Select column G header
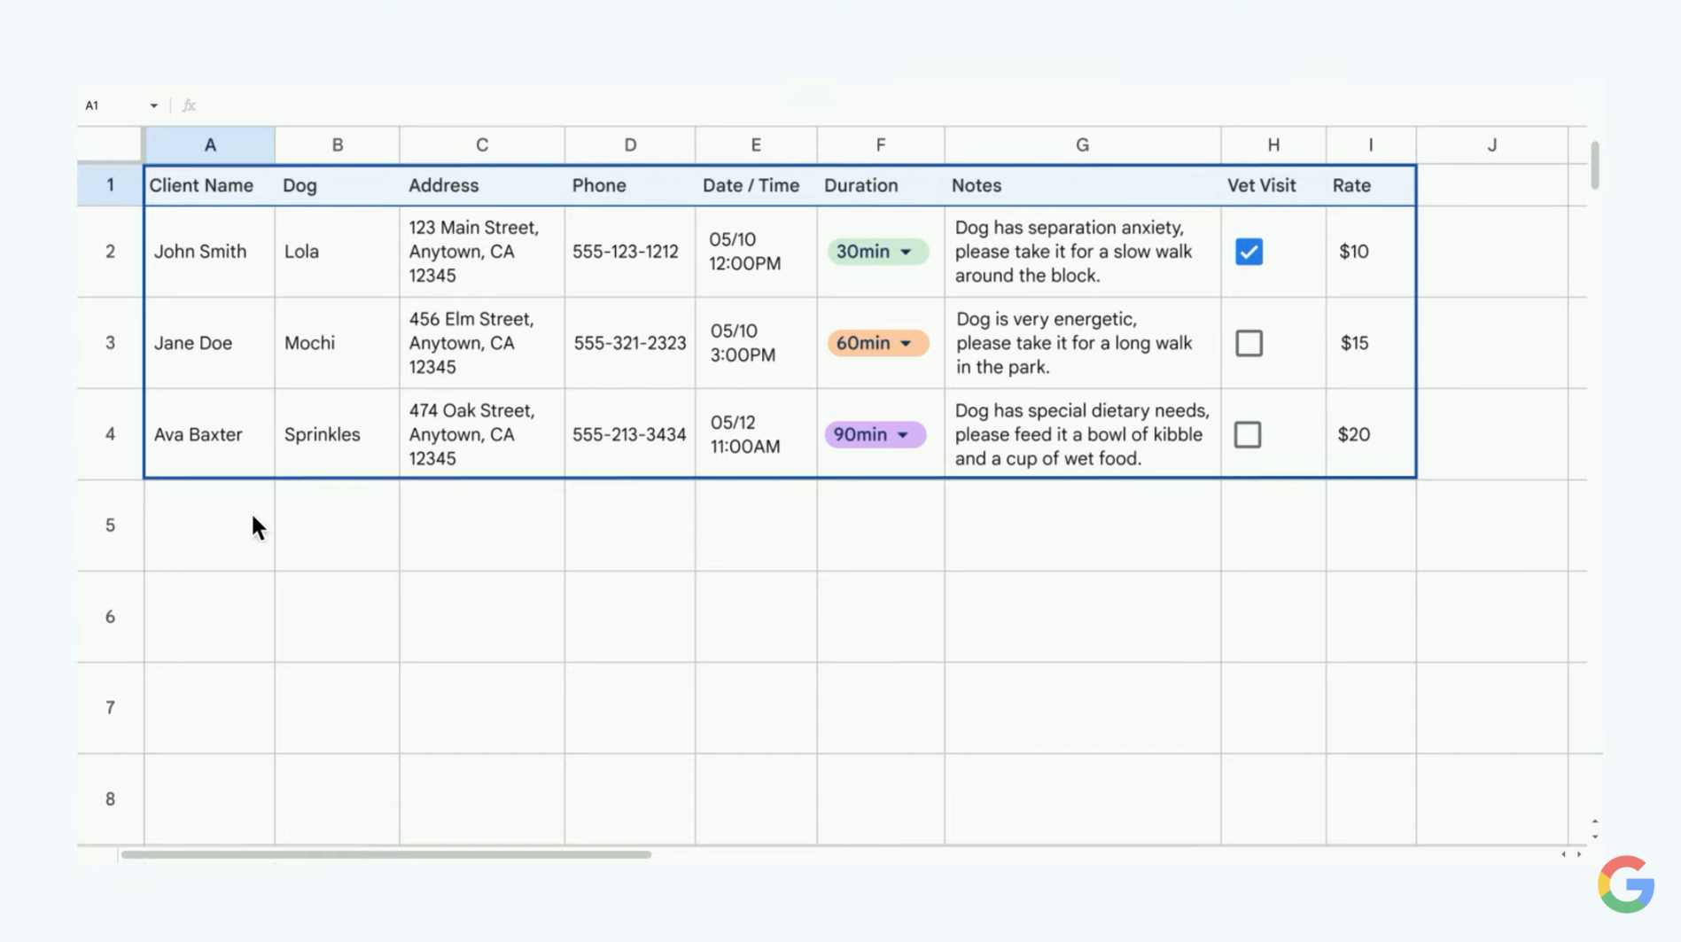 tap(1082, 145)
